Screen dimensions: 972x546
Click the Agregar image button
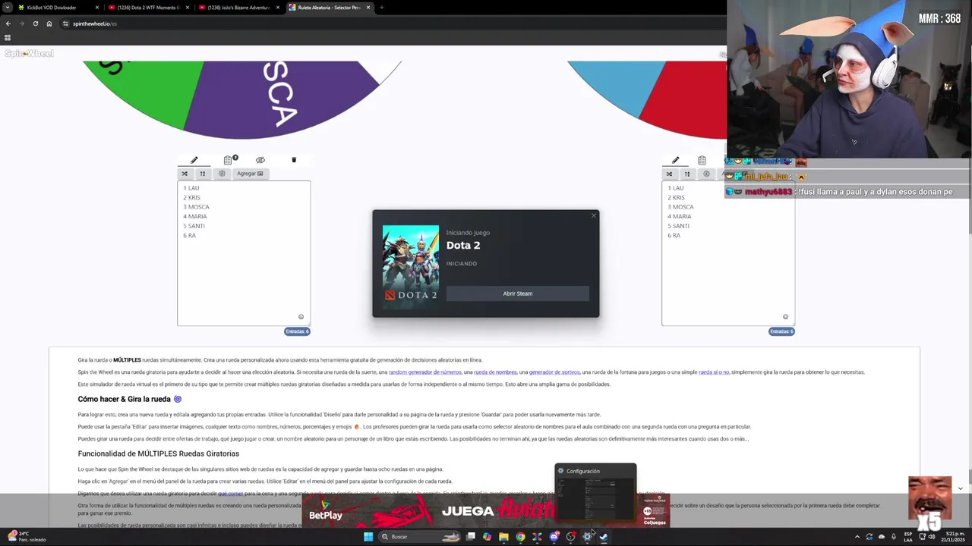click(x=250, y=174)
